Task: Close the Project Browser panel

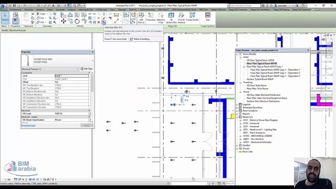Action: click(308, 50)
